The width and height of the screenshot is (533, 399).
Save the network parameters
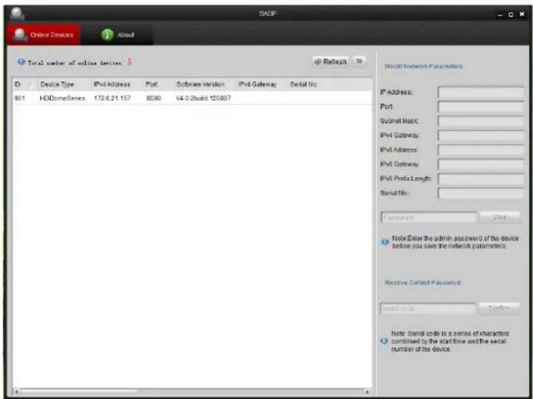(500, 217)
